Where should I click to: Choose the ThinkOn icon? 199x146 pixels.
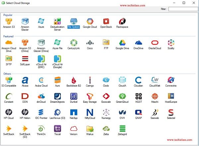pyautogui.click(x=41, y=128)
